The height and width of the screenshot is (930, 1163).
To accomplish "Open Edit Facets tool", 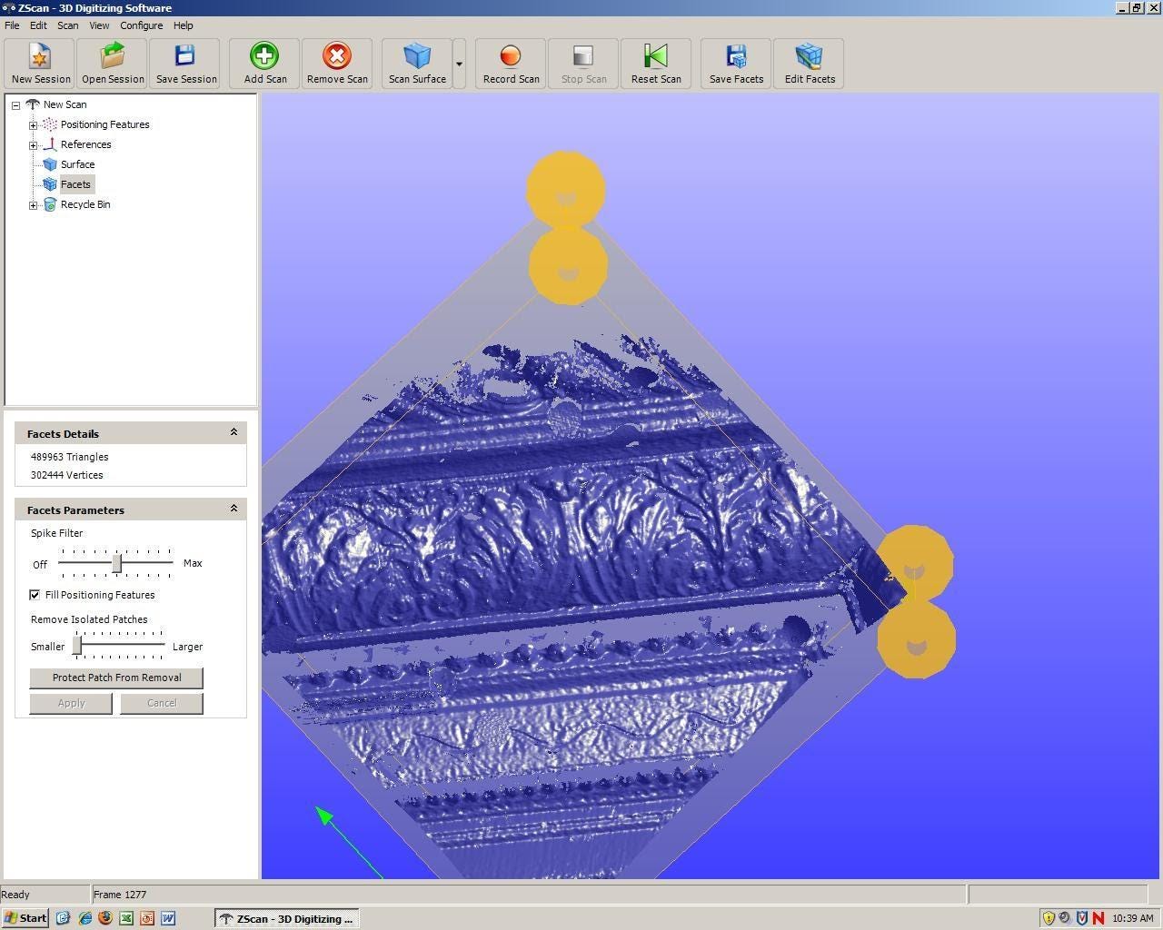I will pyautogui.click(x=810, y=64).
